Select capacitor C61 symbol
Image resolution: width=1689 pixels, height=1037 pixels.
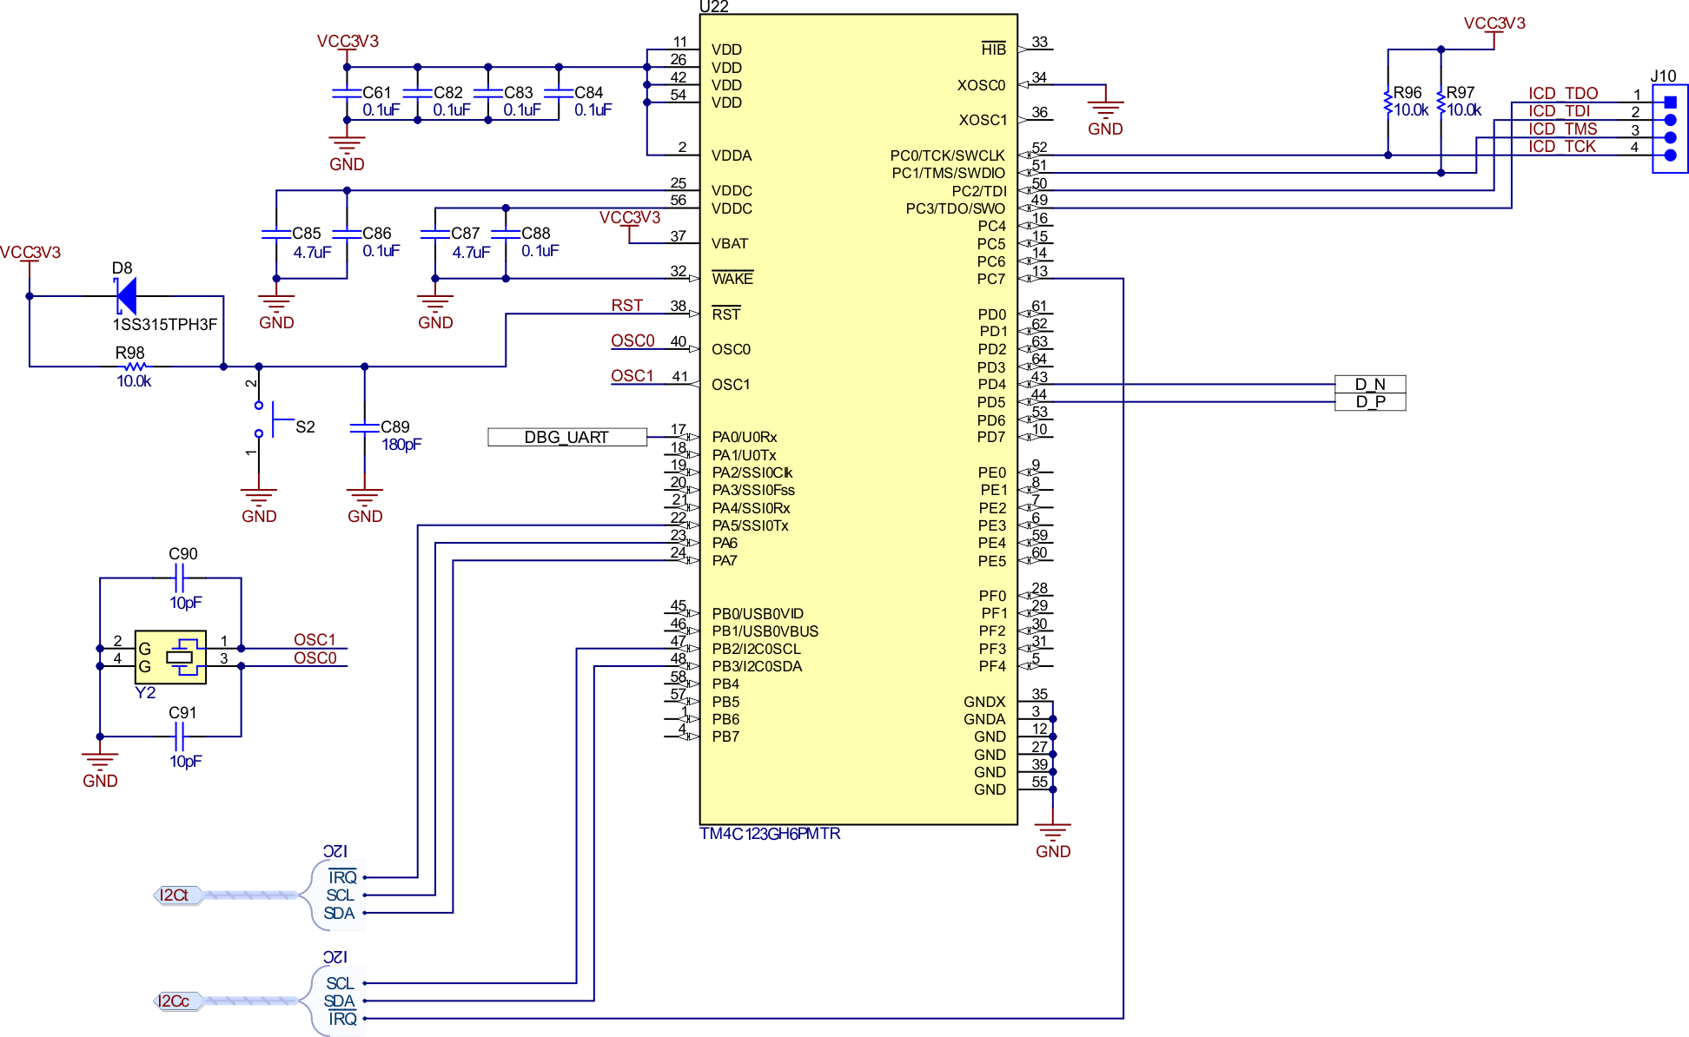point(347,92)
